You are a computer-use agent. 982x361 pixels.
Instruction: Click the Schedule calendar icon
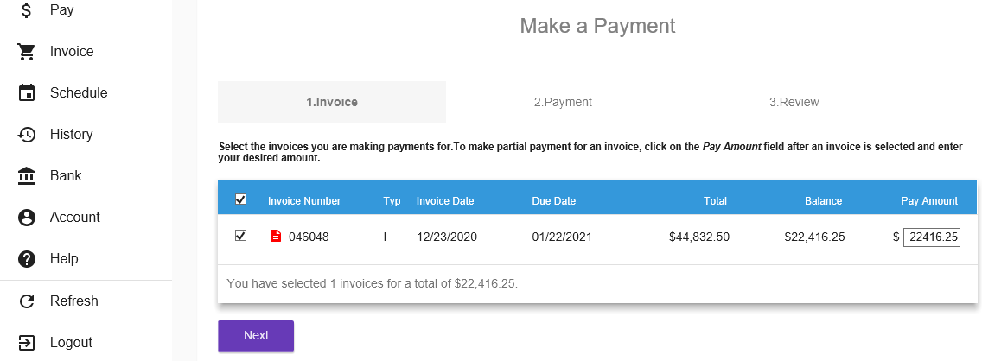pos(27,93)
